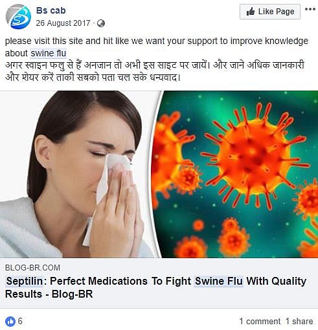Screen dimensions: 318x330
Task: Open the Septilin article headline link
Action: tap(155, 287)
